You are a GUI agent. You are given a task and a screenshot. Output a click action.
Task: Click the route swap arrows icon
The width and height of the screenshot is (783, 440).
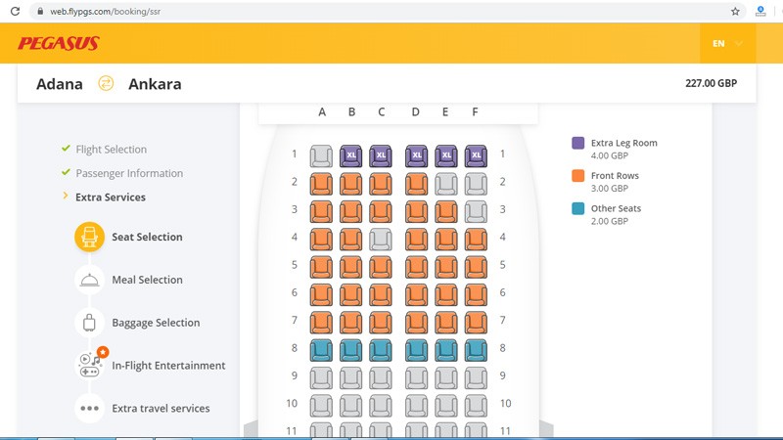tap(106, 83)
